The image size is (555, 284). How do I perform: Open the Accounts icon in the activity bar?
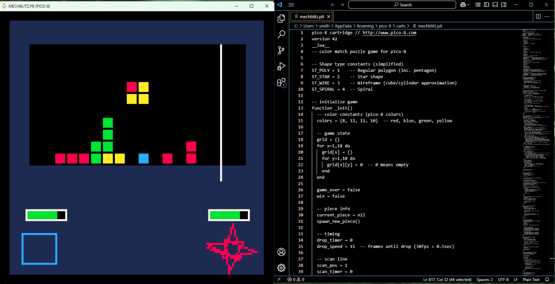[281, 252]
